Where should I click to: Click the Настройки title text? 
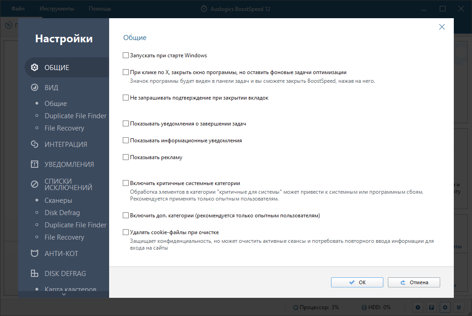point(64,39)
